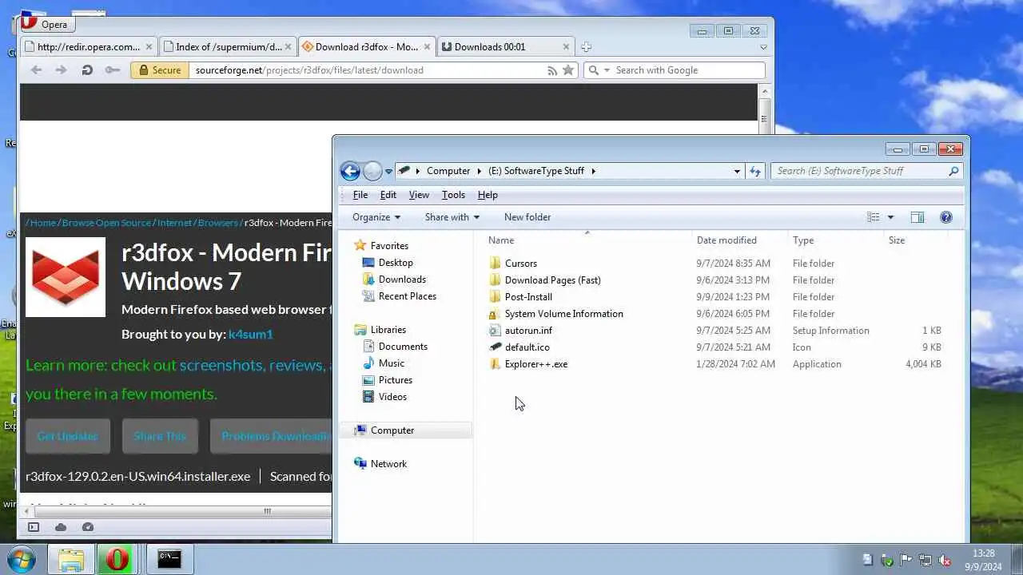1023x575 pixels.
Task: Click the r3dfox project logo
Action: 66,277
